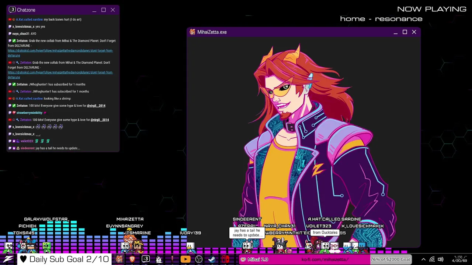Click the Daily Sub Goal 2/10 counter
The height and width of the screenshot is (265, 472).
point(69,259)
